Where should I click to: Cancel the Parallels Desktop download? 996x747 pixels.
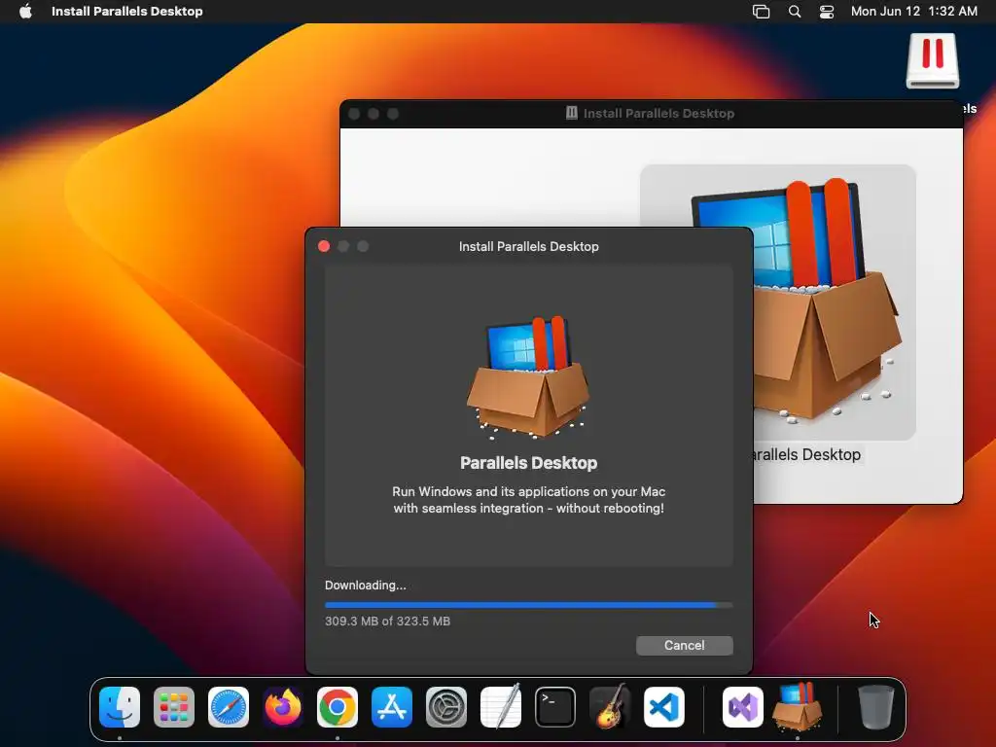tap(684, 646)
